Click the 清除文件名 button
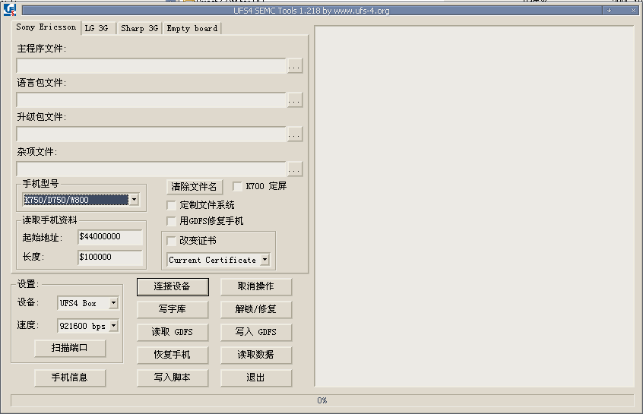643x414 pixels. (x=193, y=187)
